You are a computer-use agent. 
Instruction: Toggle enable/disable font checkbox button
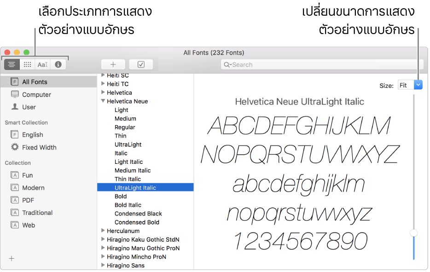141,65
